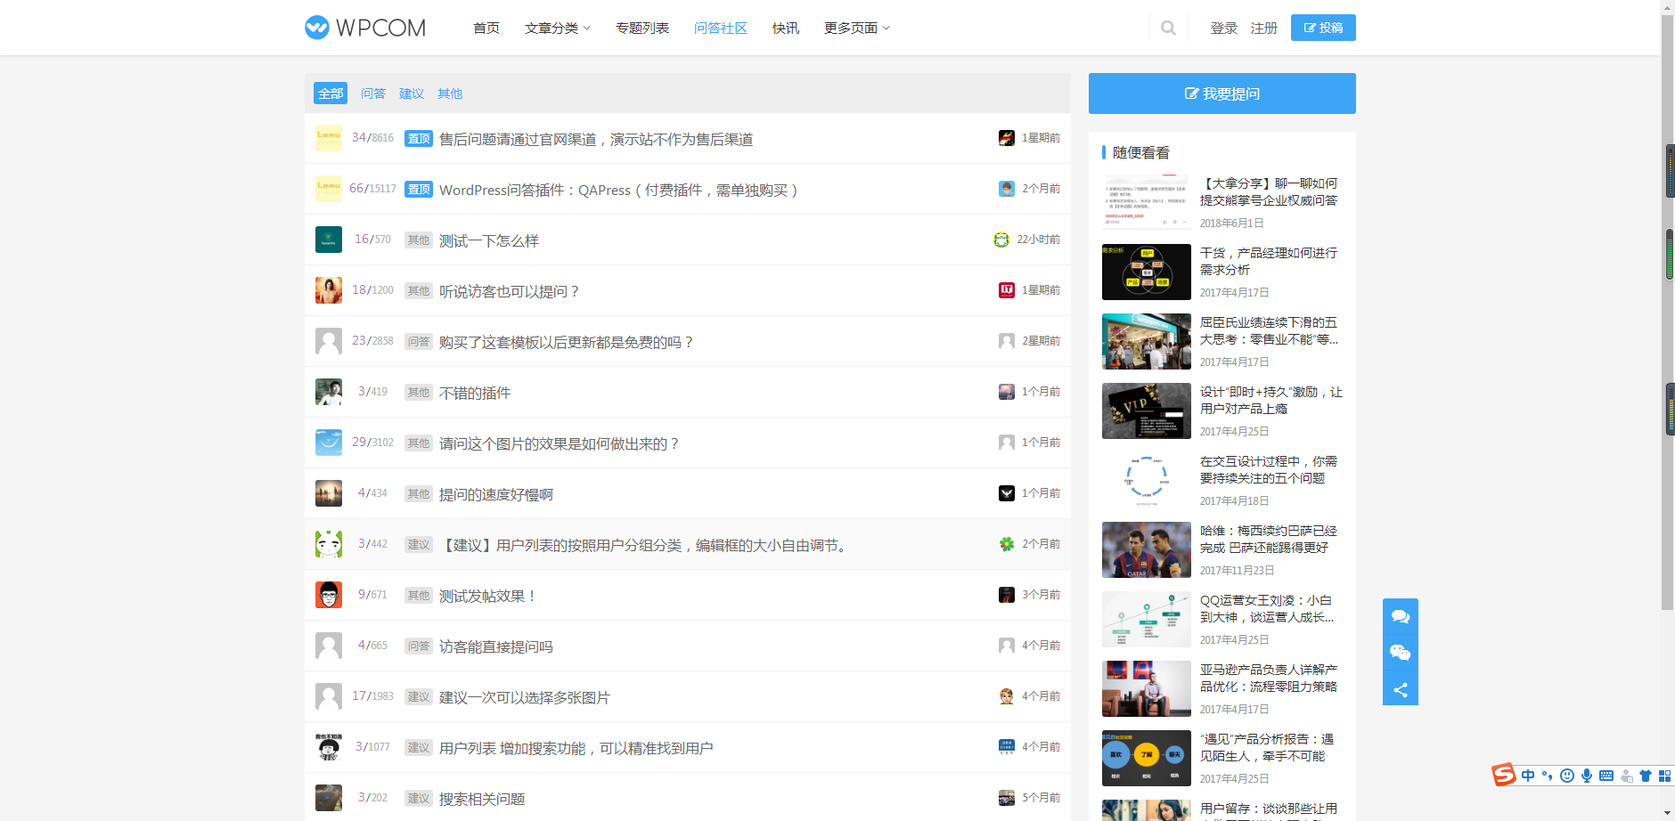Open author avatar on 提问的速度好慢啊 row
Image resolution: width=1675 pixels, height=821 pixels.
tap(329, 493)
